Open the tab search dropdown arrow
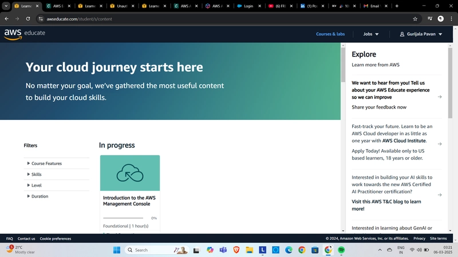This screenshot has width=458, height=257. coord(6,6)
